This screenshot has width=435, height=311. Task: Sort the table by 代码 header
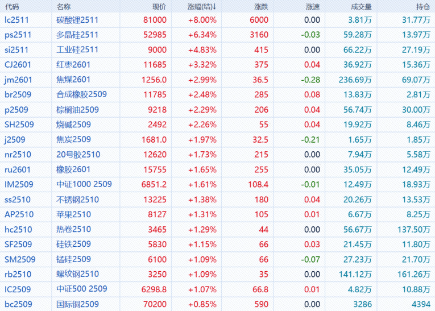(11, 6)
